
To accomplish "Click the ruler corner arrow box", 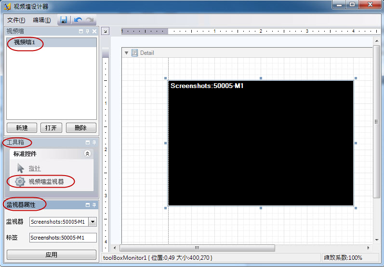I will click(106, 31).
